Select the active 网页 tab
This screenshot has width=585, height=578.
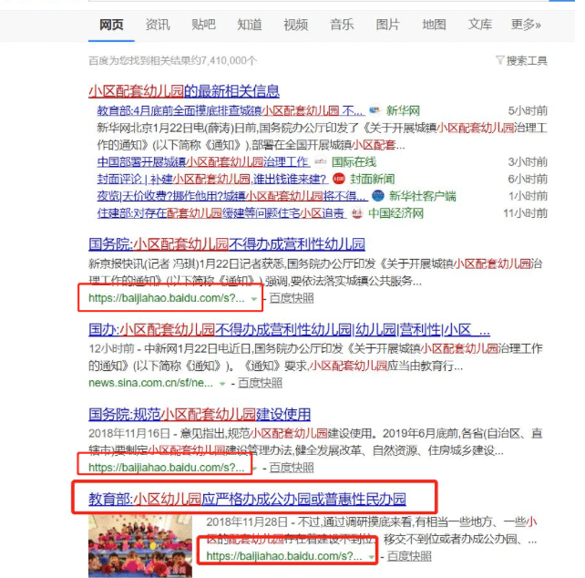pyautogui.click(x=111, y=25)
